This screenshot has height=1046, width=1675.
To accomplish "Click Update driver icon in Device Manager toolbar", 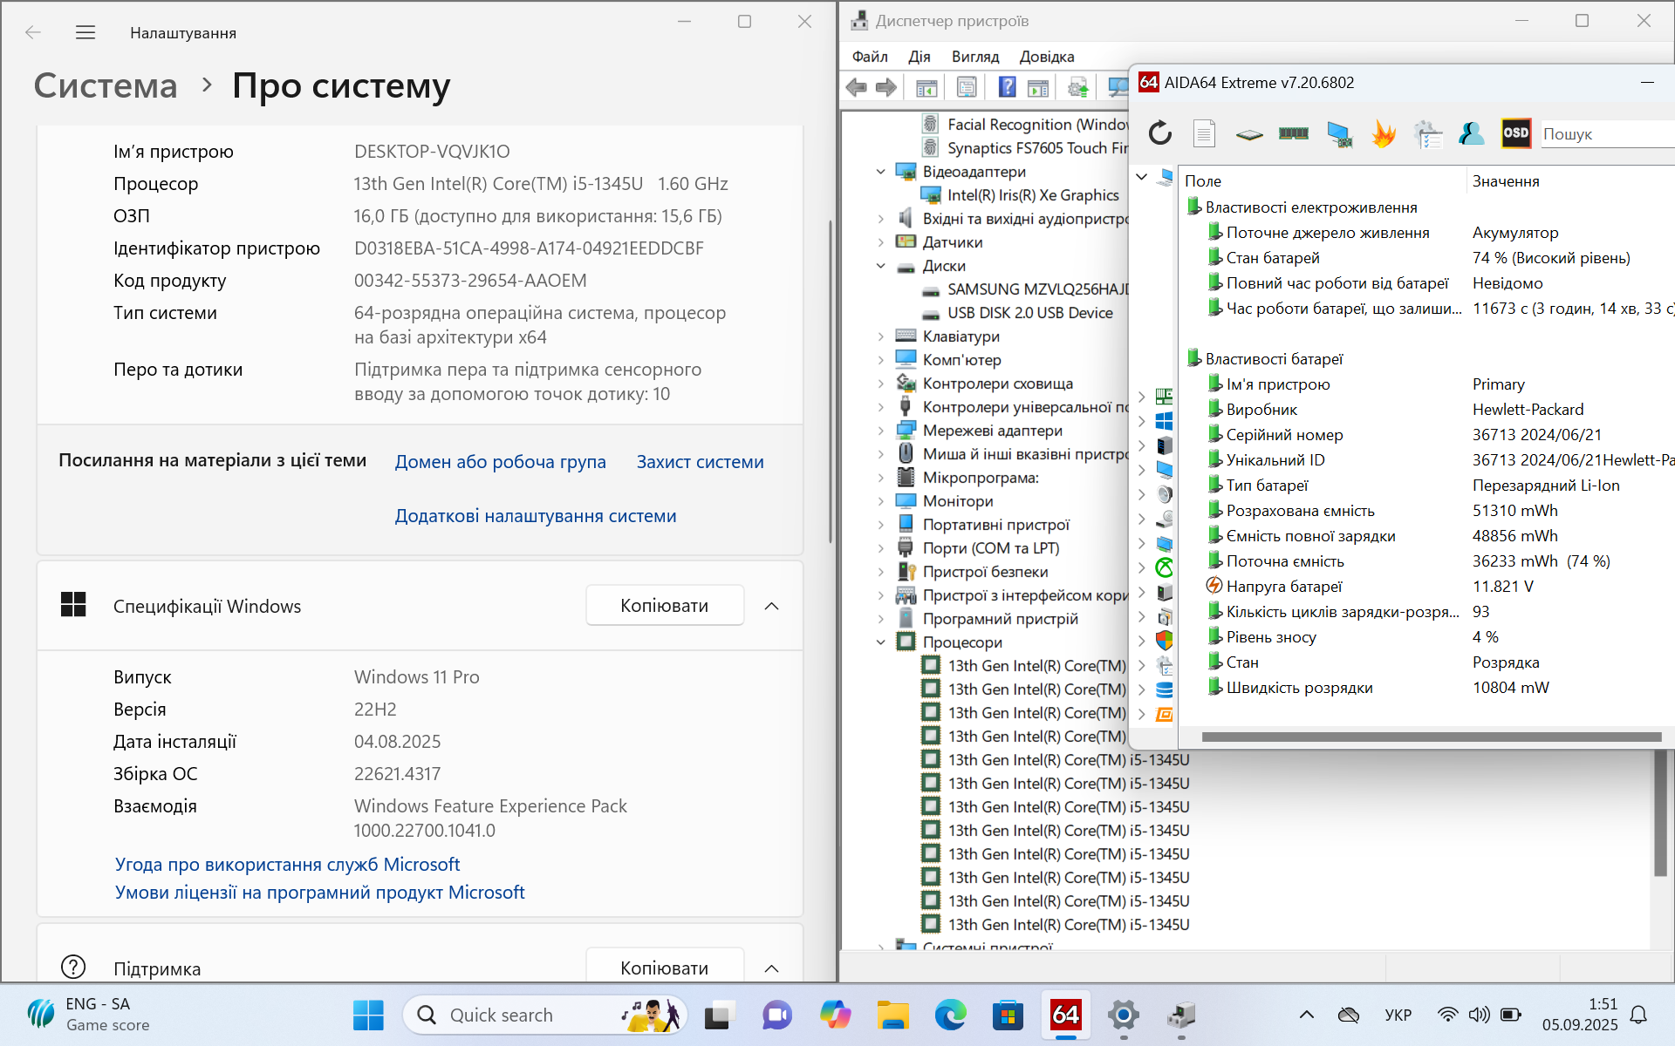I will [x=1078, y=87].
